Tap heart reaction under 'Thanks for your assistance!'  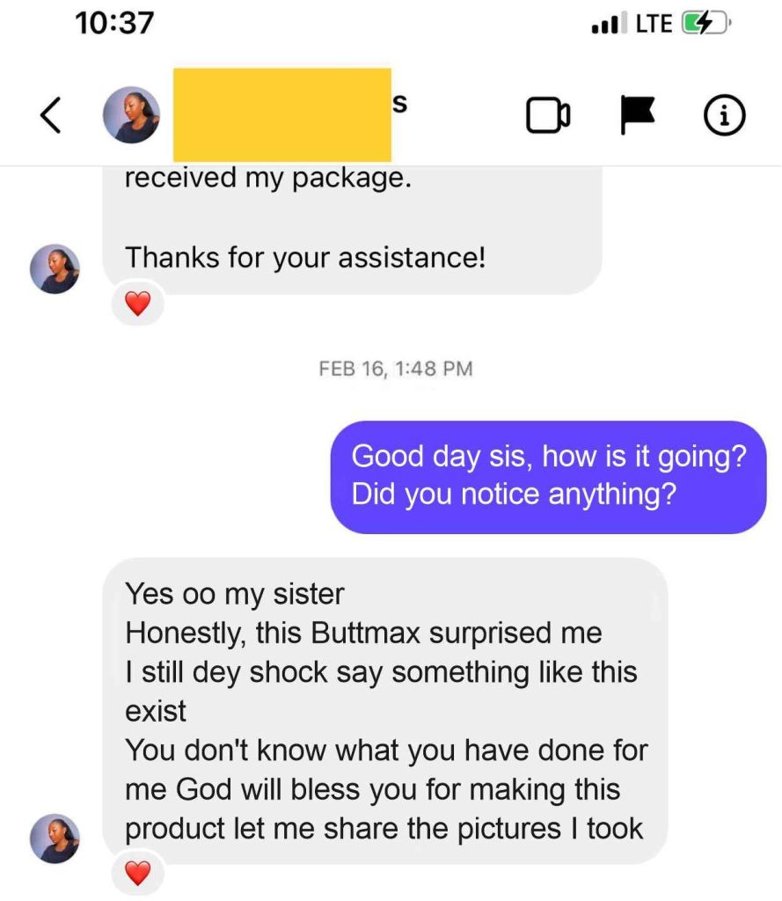click(138, 304)
